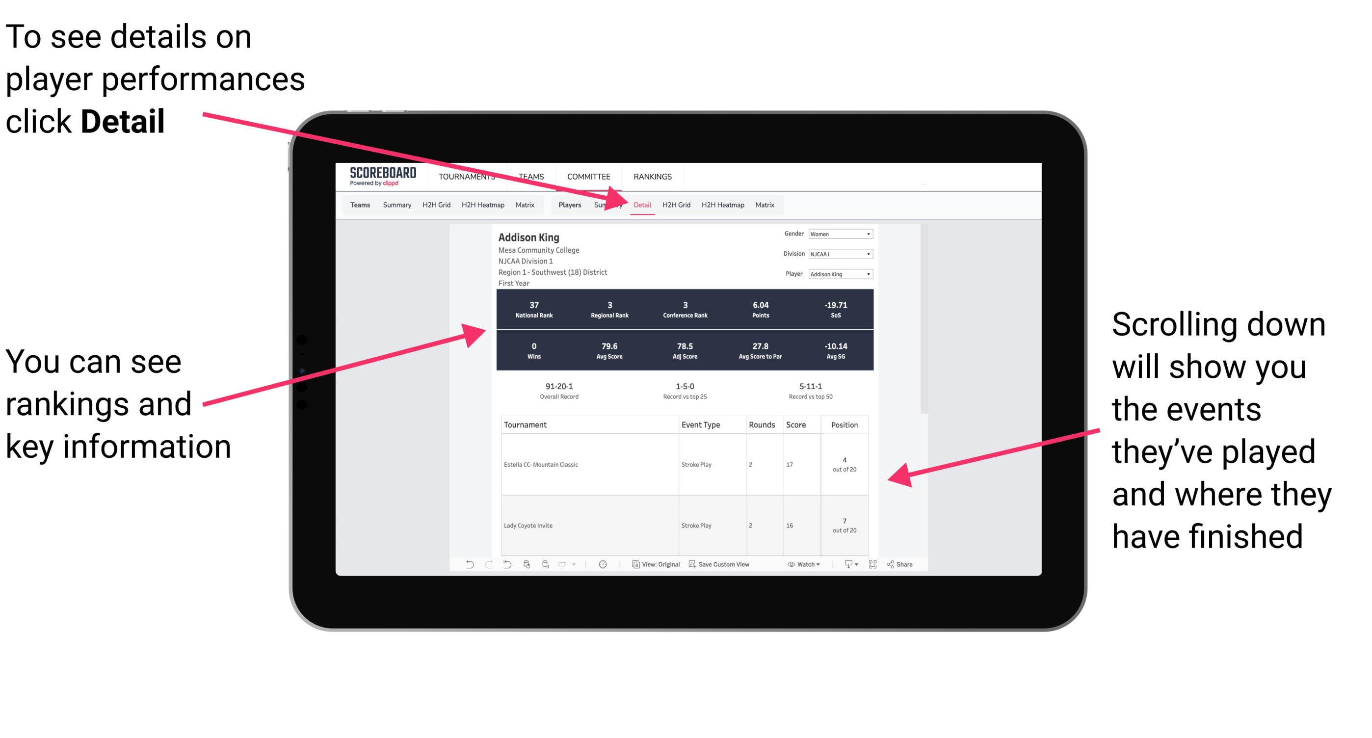The height and width of the screenshot is (738, 1372).
Task: Toggle the H2H Heatmap view
Action: click(723, 205)
